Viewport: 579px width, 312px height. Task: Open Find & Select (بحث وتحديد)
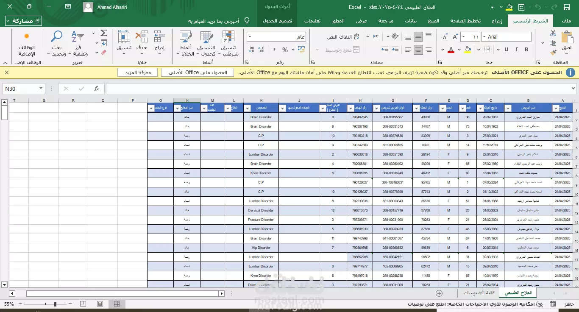pos(56,42)
